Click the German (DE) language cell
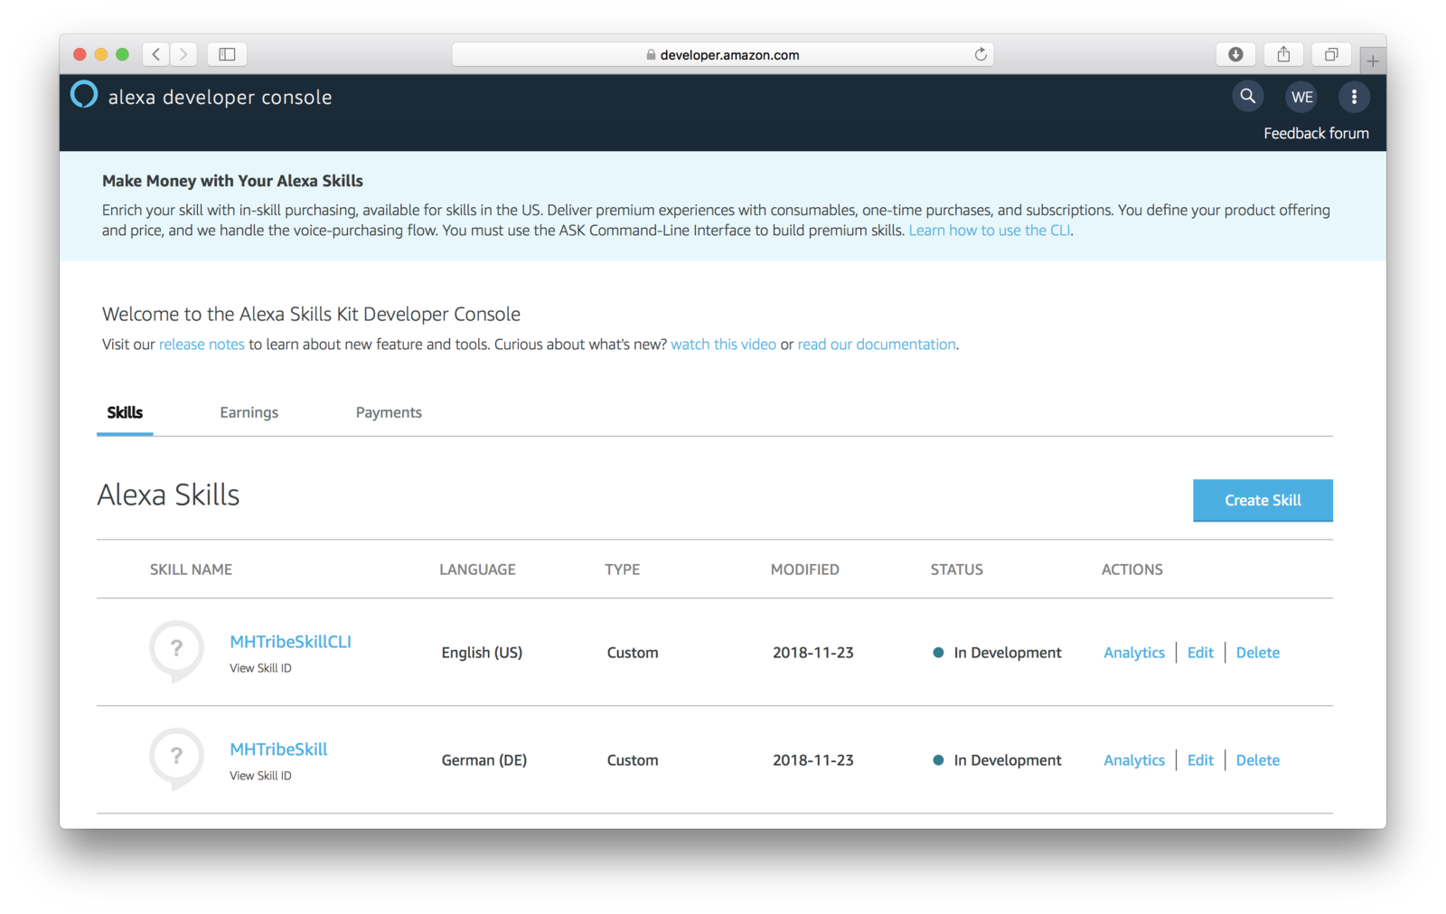 [484, 760]
